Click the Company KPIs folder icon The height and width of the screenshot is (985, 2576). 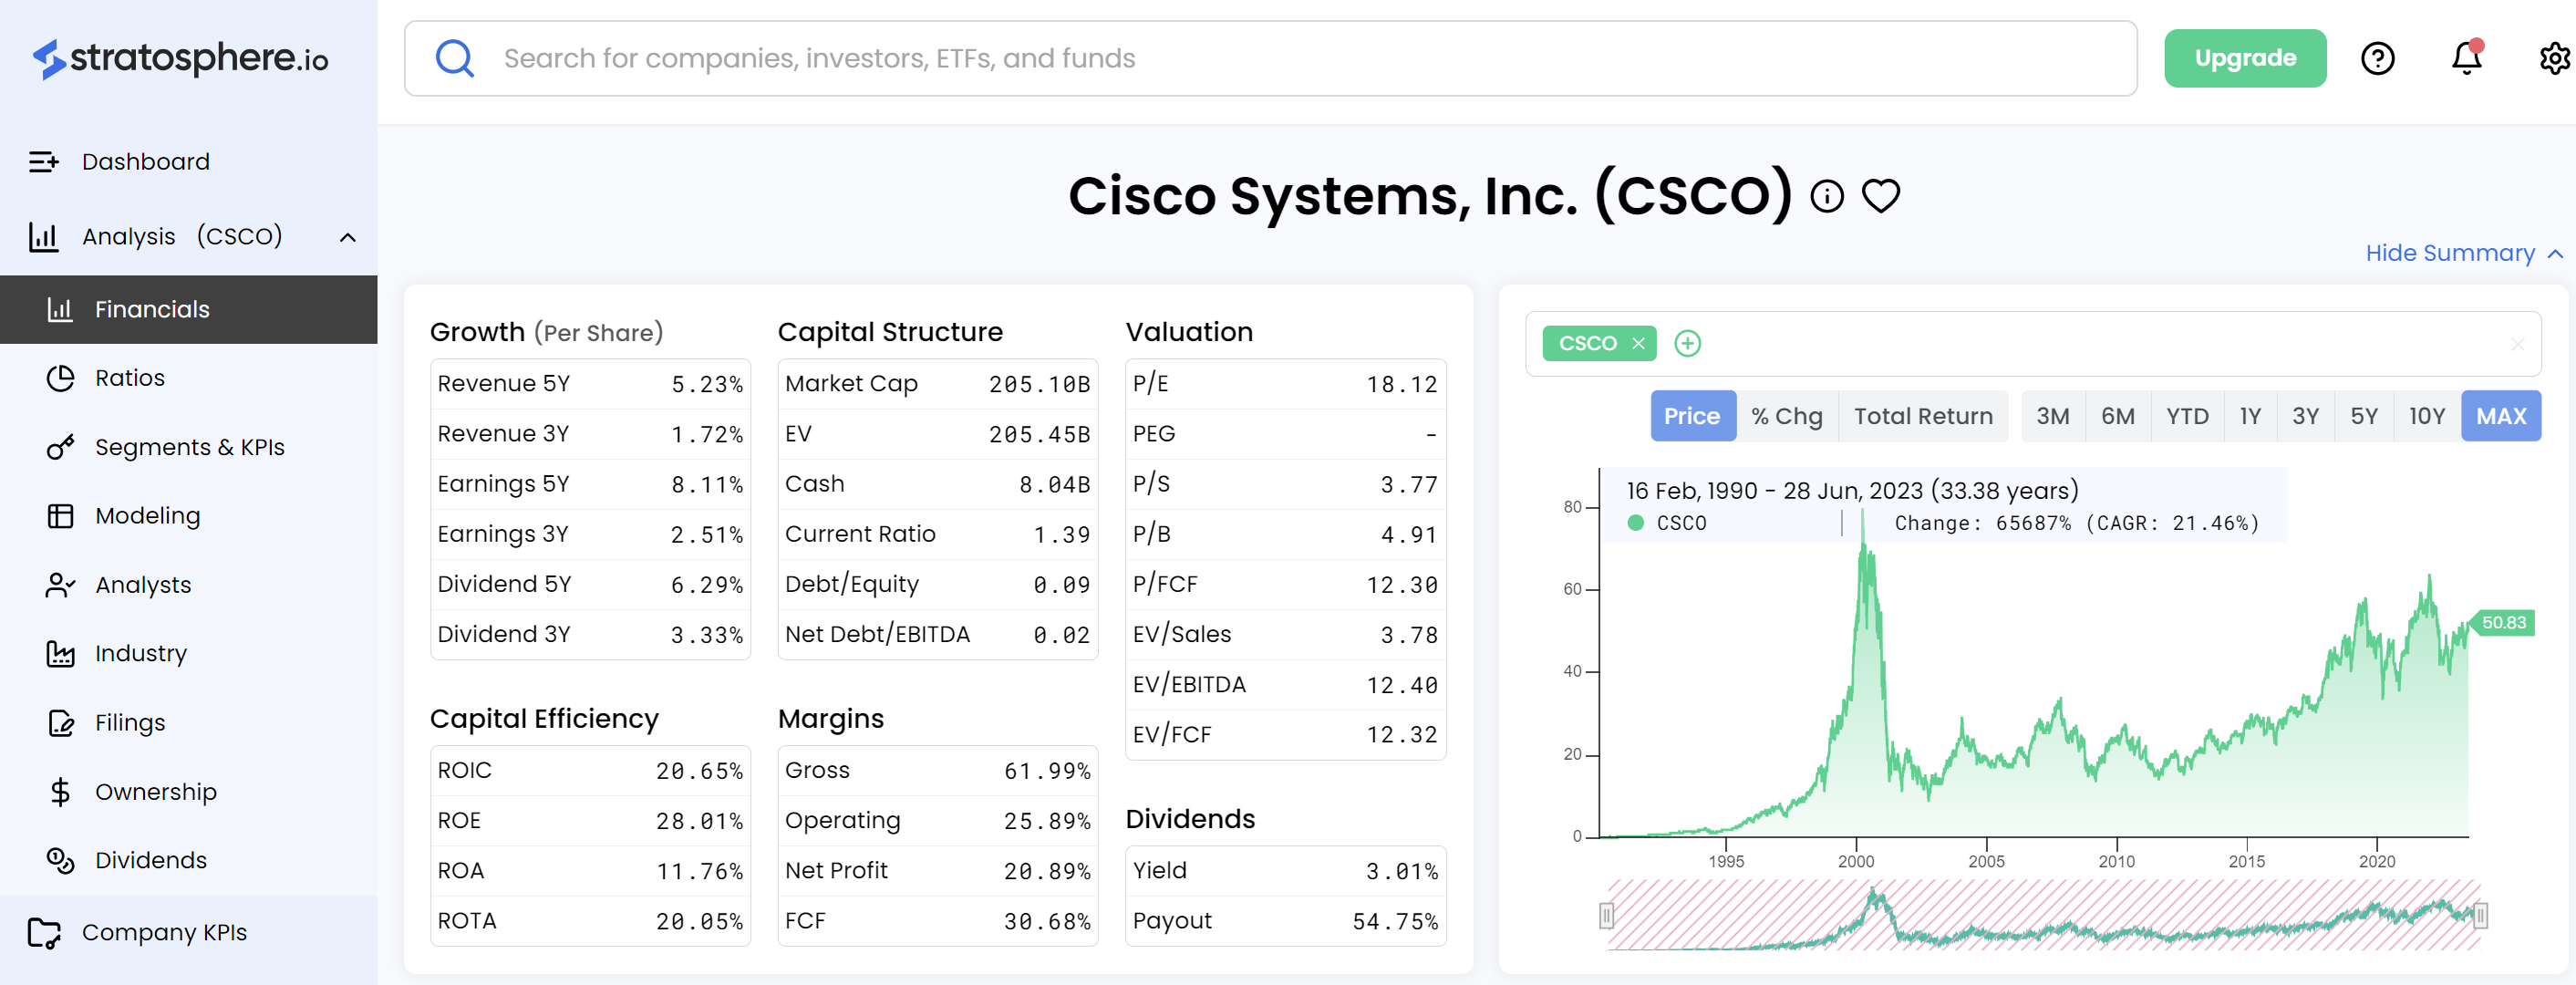[44, 932]
